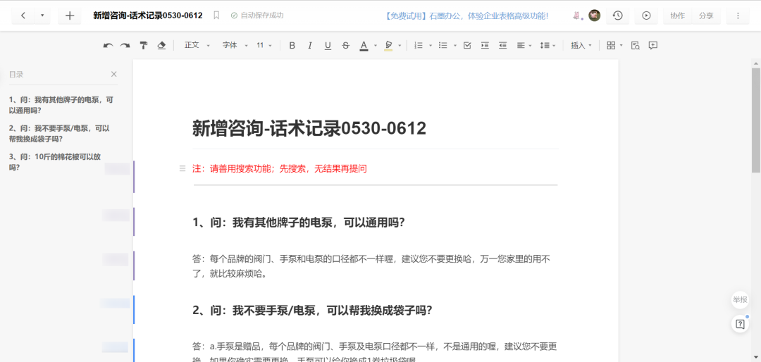Start presentation mode with the play icon
The width and height of the screenshot is (761, 362).
tap(646, 15)
